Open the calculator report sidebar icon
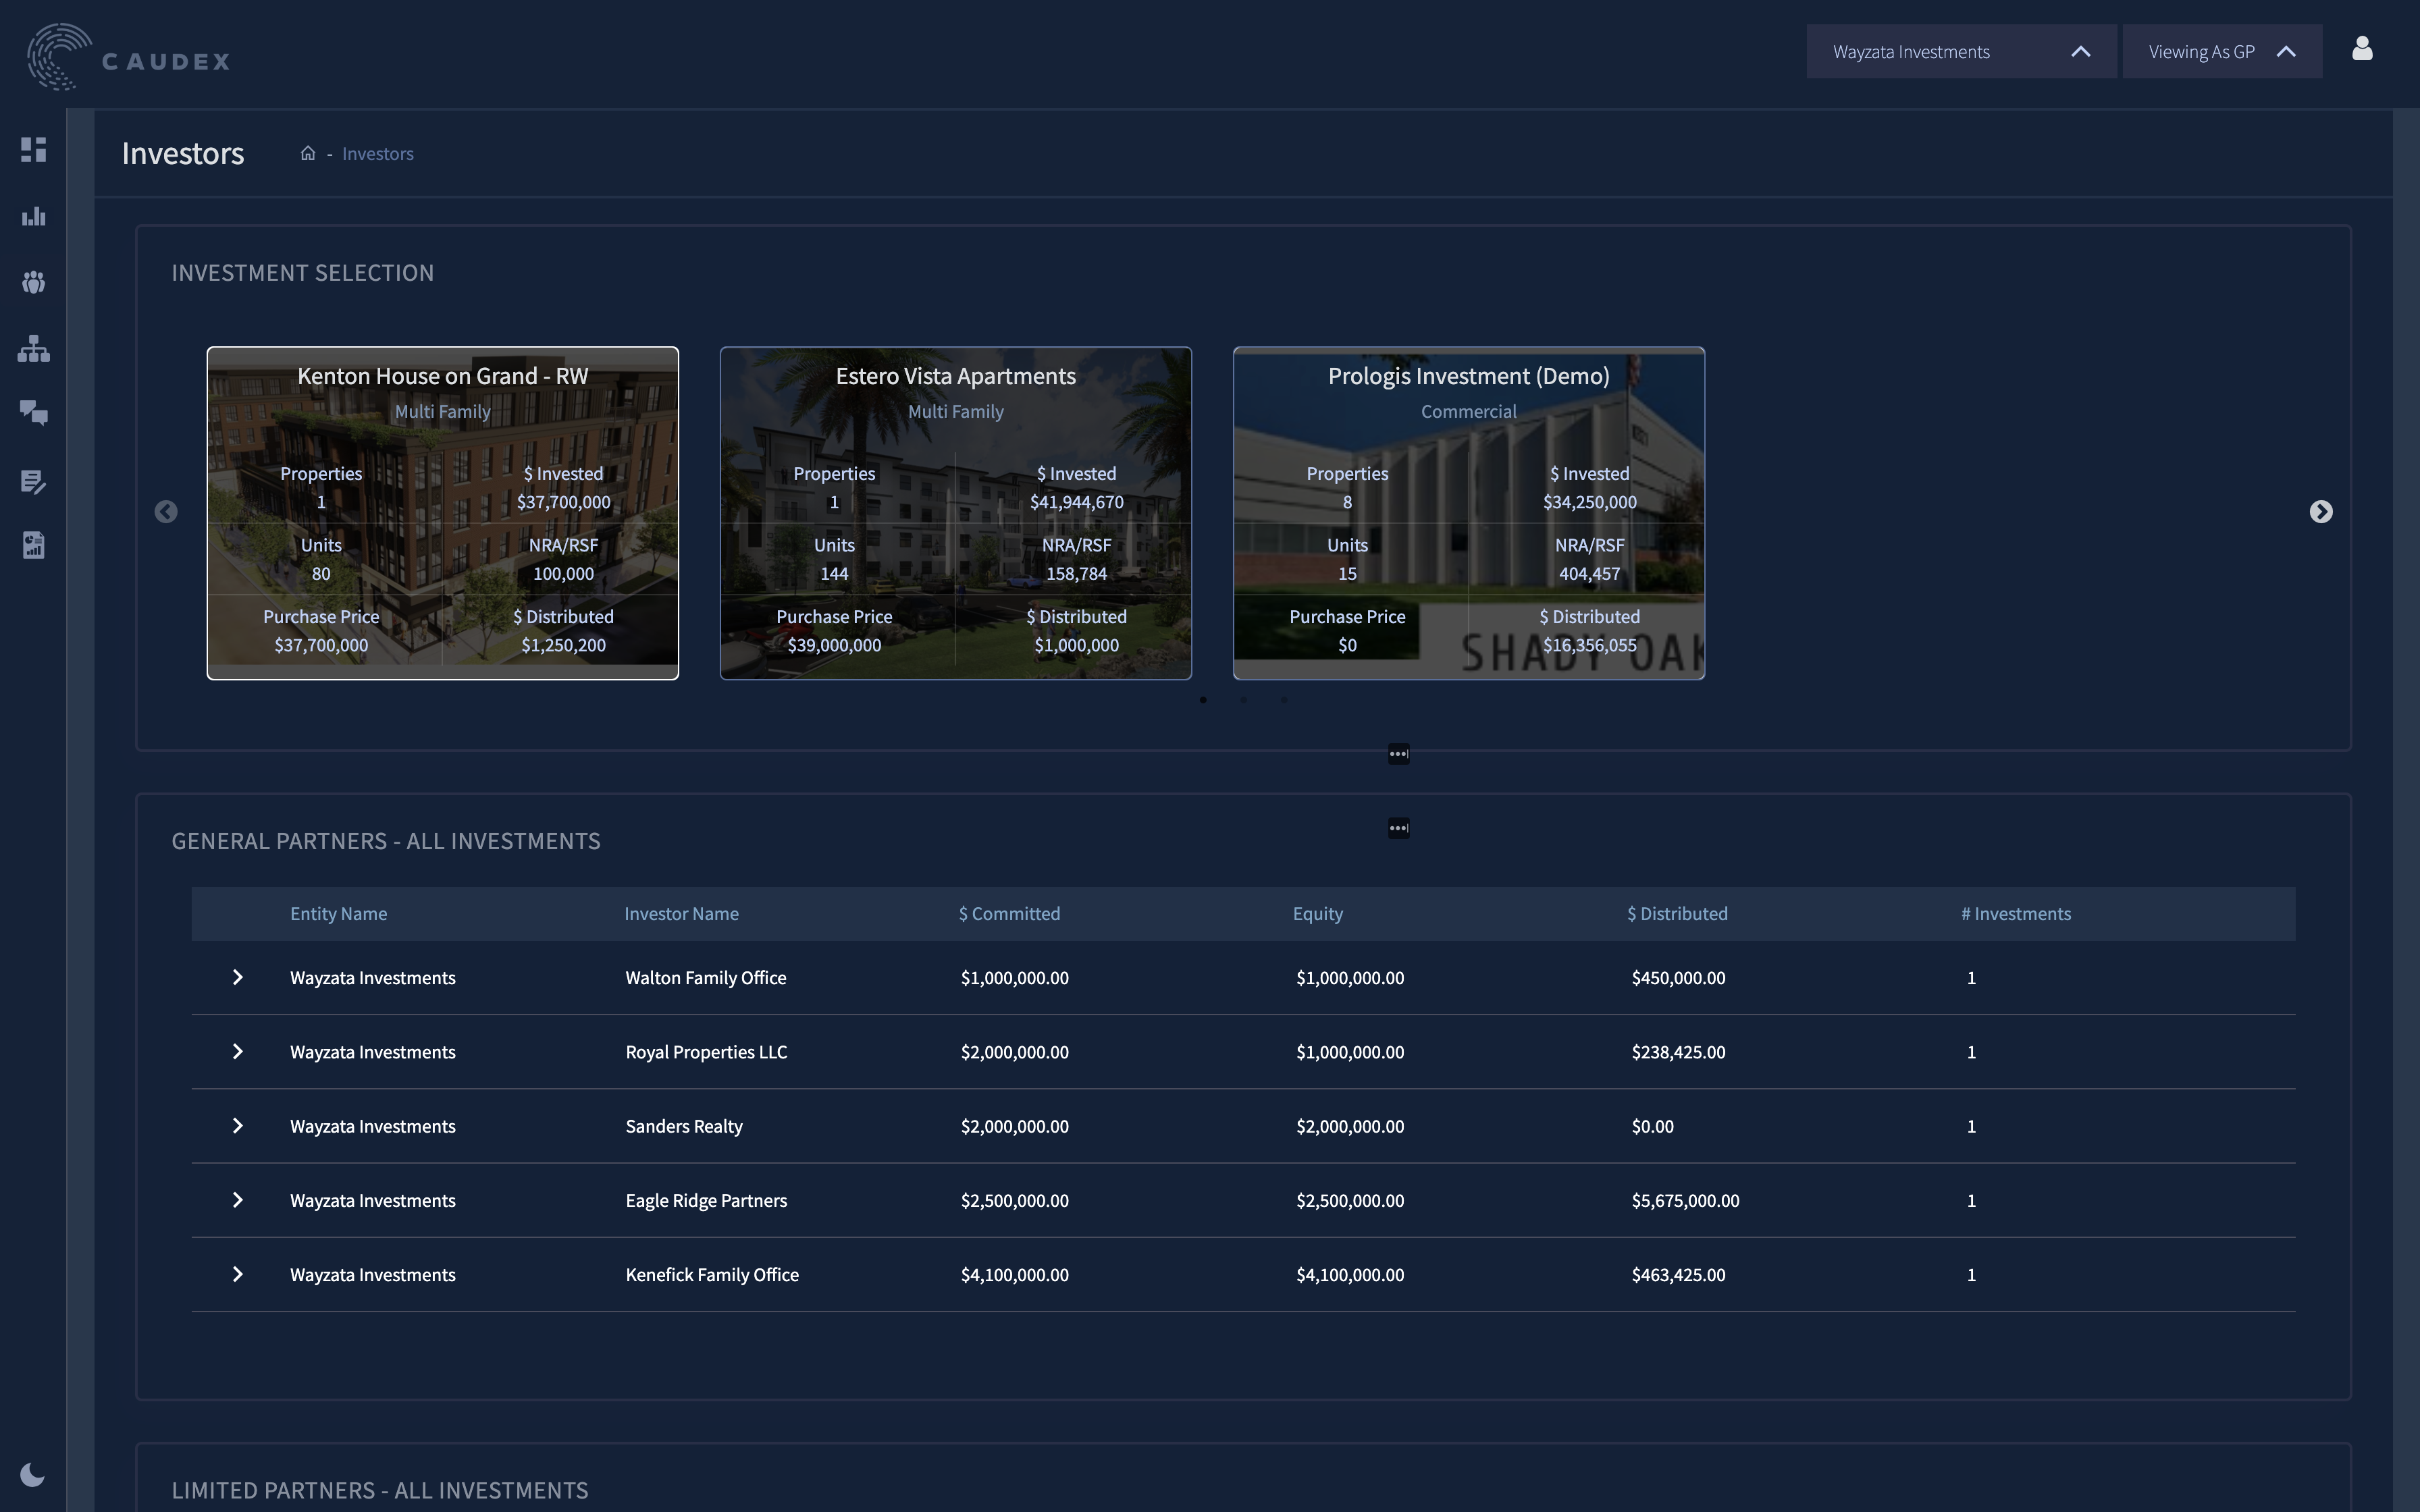 coord(33,545)
